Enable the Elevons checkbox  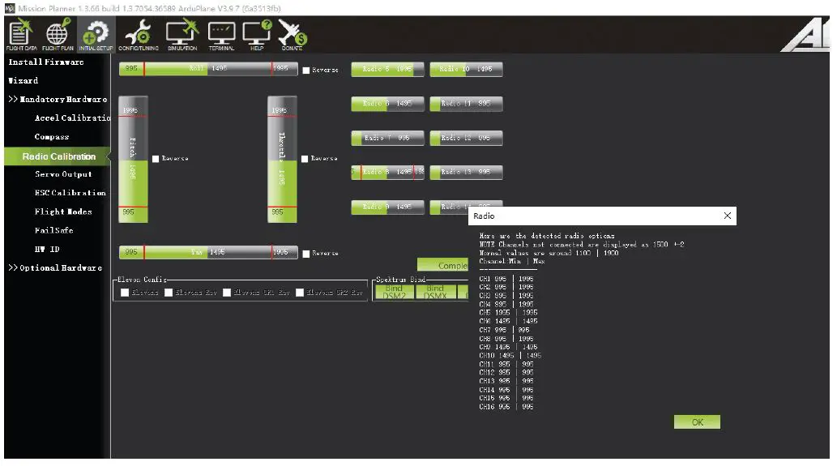pyautogui.click(x=125, y=292)
